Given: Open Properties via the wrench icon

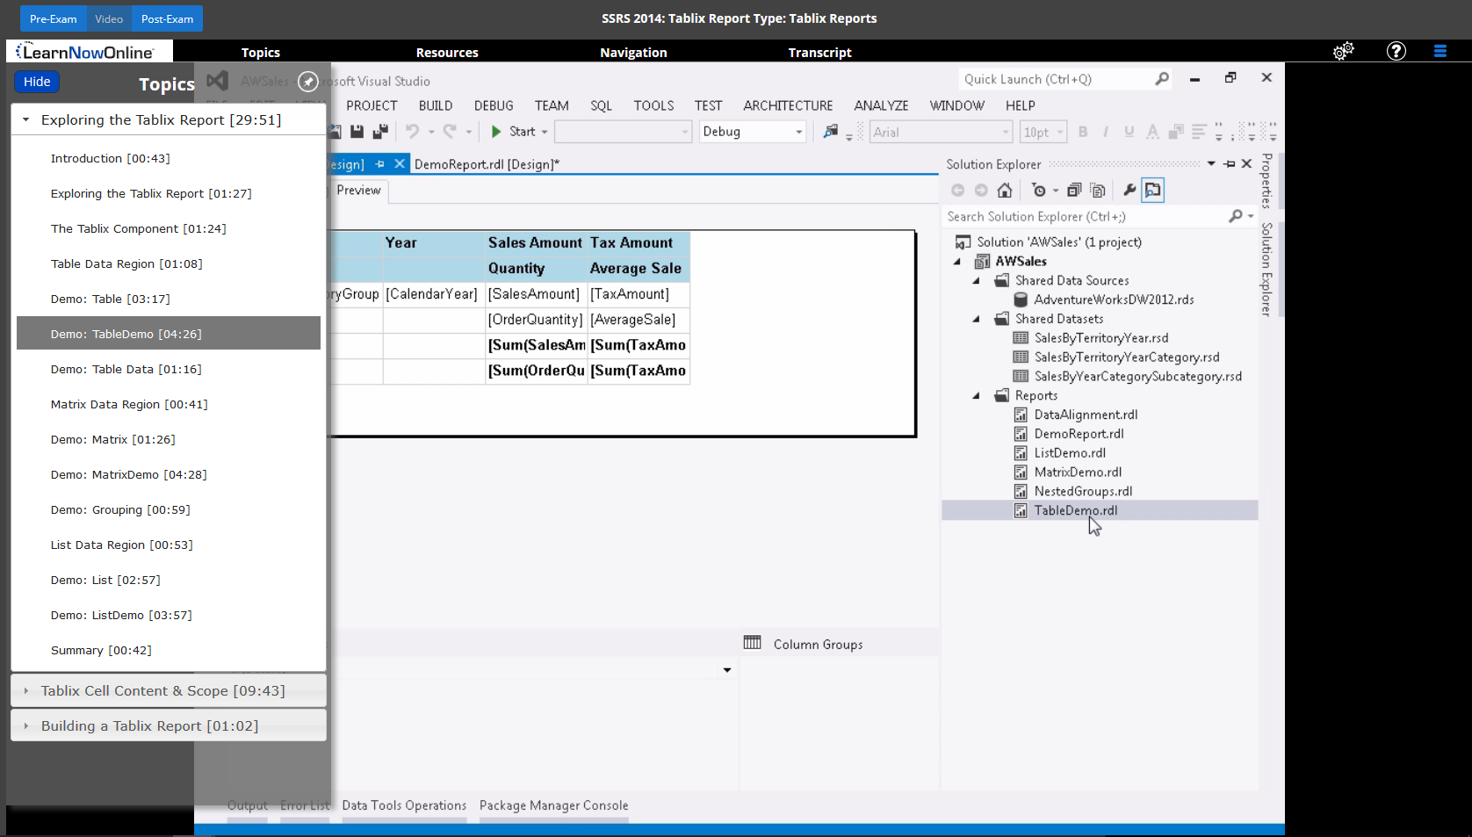Looking at the screenshot, I should [x=1129, y=191].
